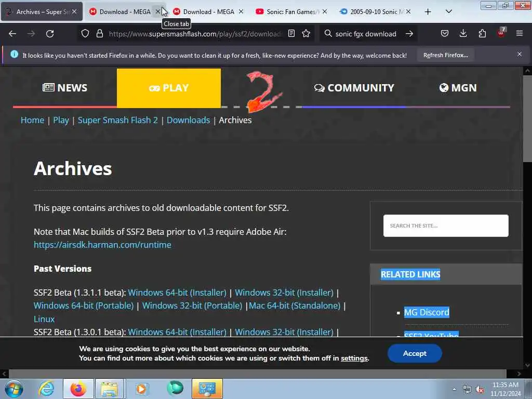
Task: Click the Search the site field
Action: tap(446, 225)
